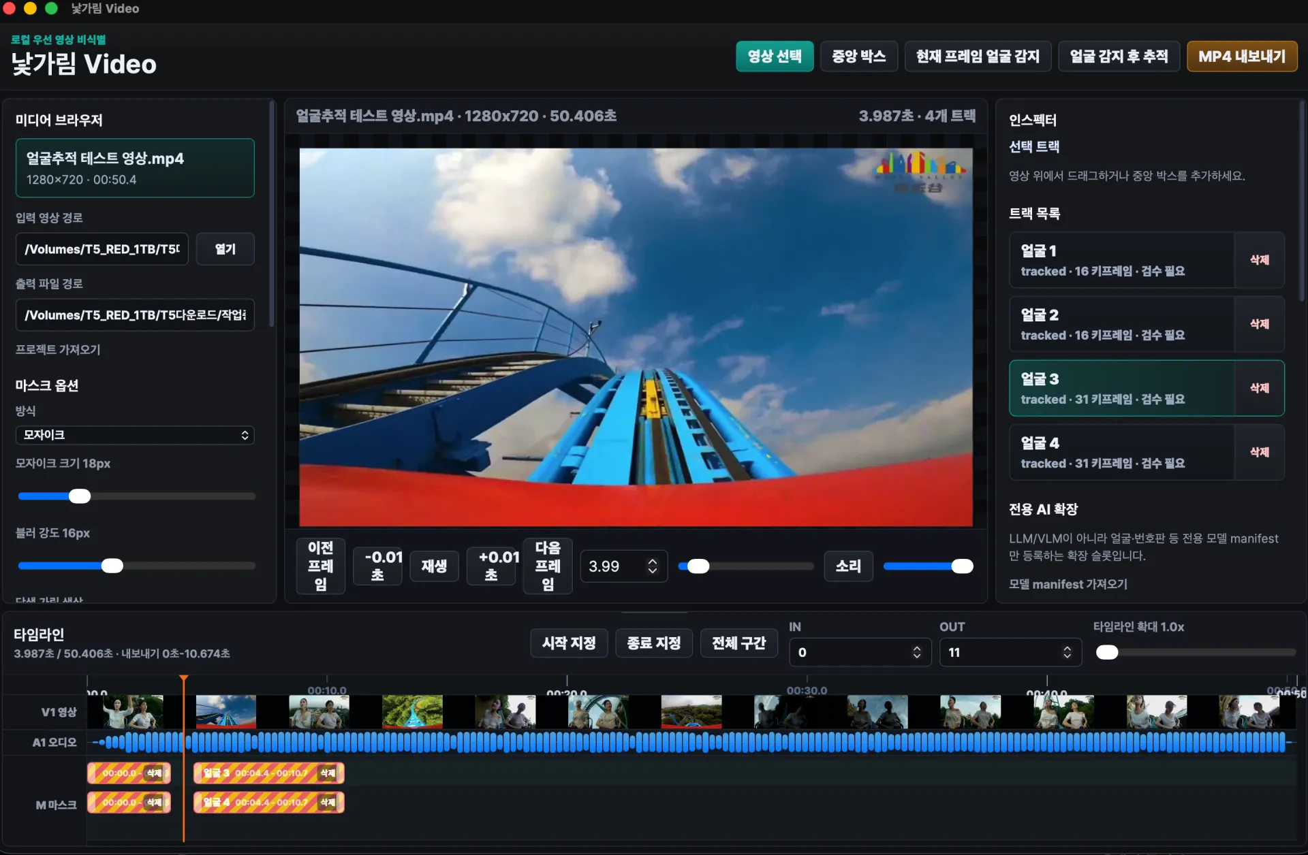This screenshot has height=855, width=1308.
Task: Click 재생 to play video
Action: tap(434, 566)
